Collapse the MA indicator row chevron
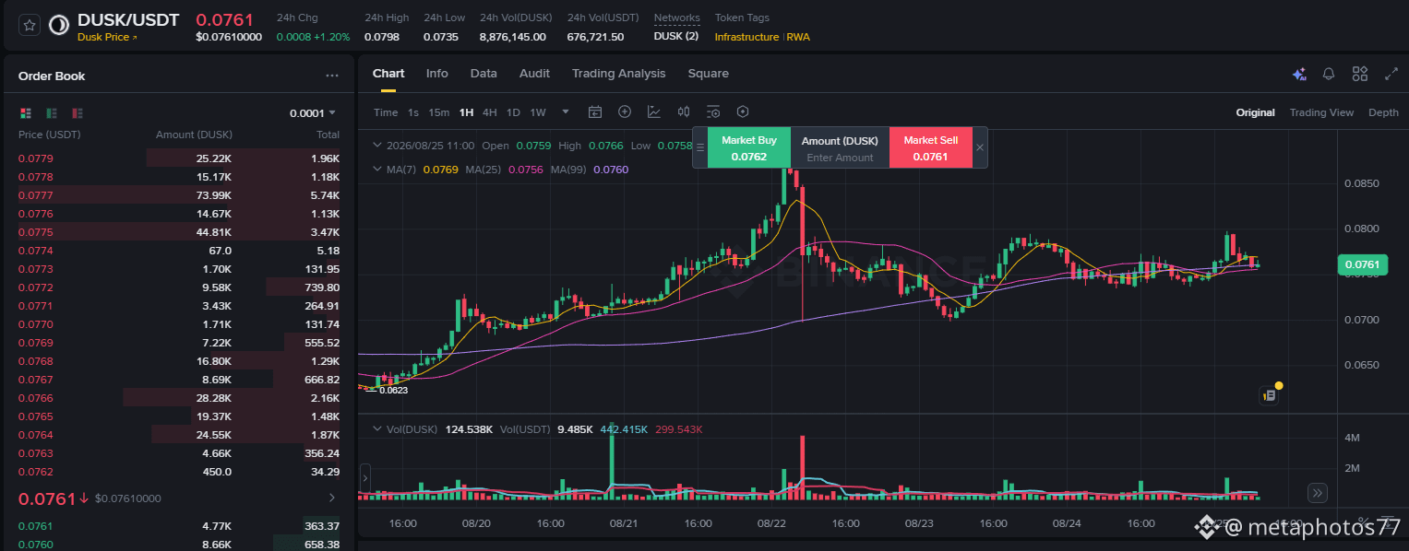The image size is (1409, 551). (376, 170)
